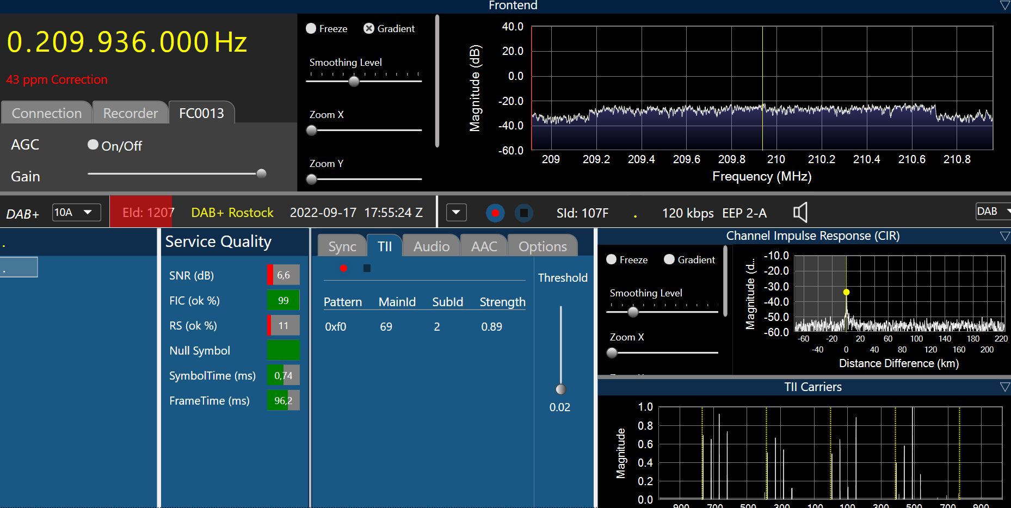Switch to the Recorder tab
This screenshot has height=508, width=1011.
pos(130,113)
